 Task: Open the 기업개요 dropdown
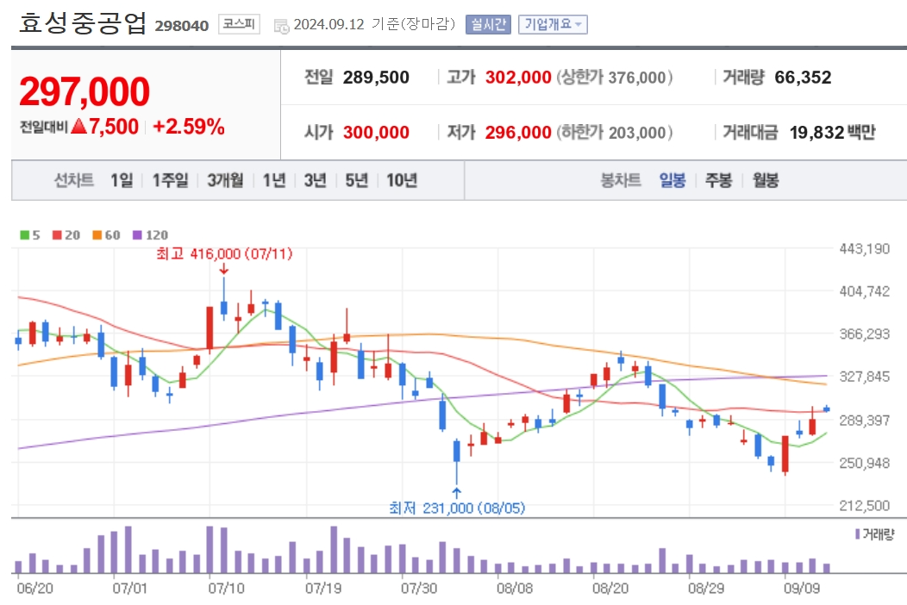click(x=553, y=24)
